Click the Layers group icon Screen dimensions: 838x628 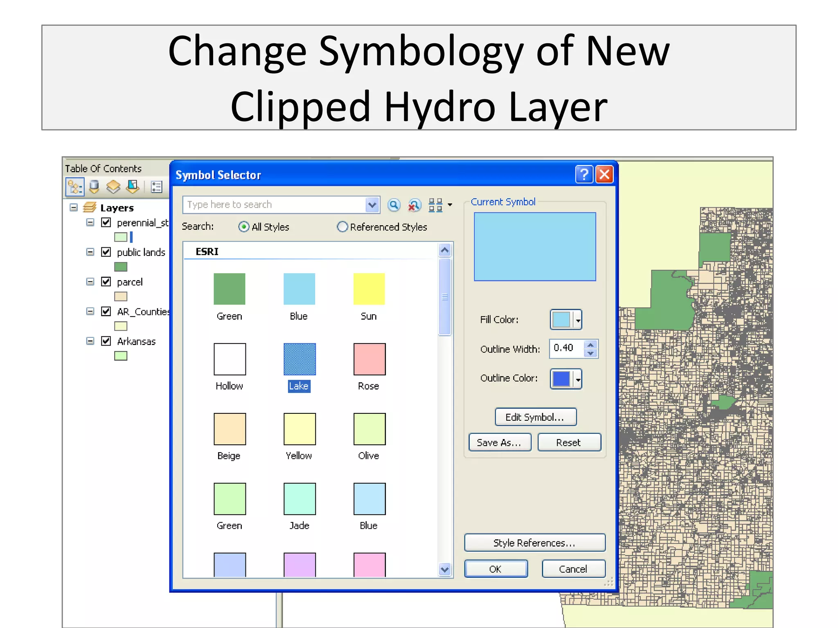coord(90,208)
